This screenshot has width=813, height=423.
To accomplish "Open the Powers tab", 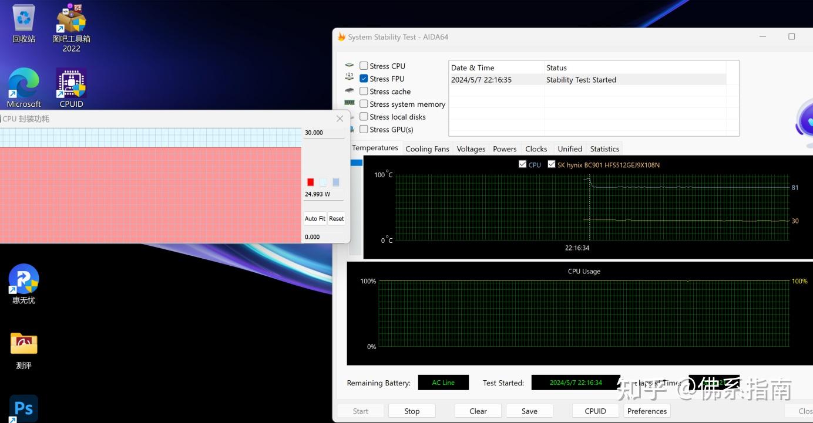I will pyautogui.click(x=505, y=149).
